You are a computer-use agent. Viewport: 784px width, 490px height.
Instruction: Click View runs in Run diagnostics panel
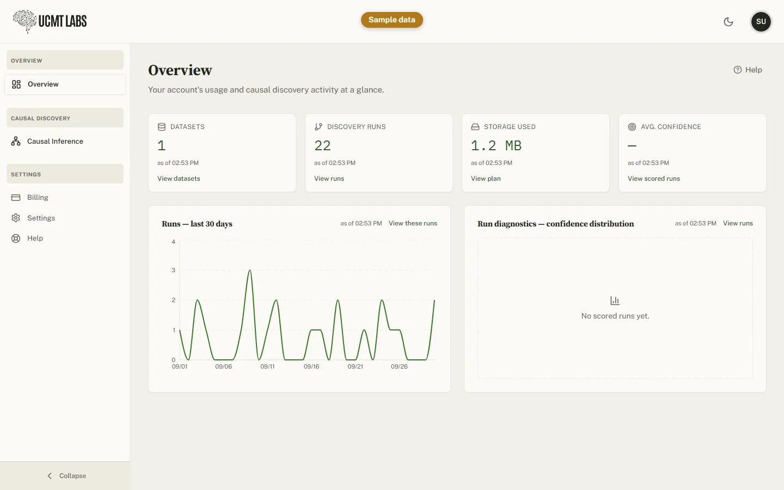pyautogui.click(x=738, y=223)
